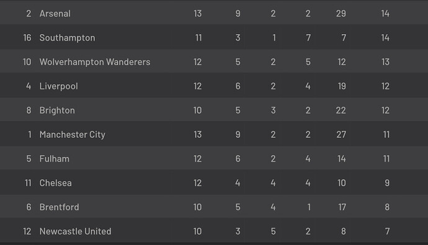Image resolution: width=428 pixels, height=245 pixels.
Task: Choose Fulham from the standings
Action: coord(55,159)
